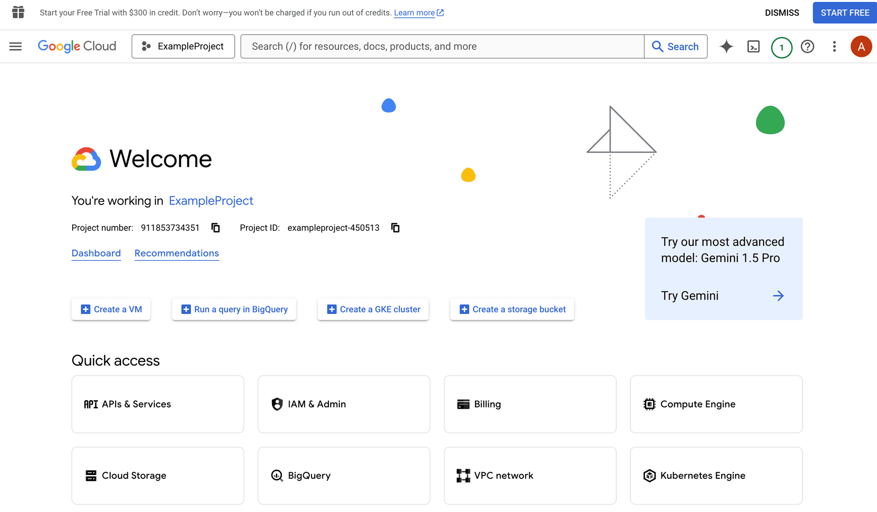Click the Try Gemini arrow
Screen dimensions: 877x512
click(778, 296)
